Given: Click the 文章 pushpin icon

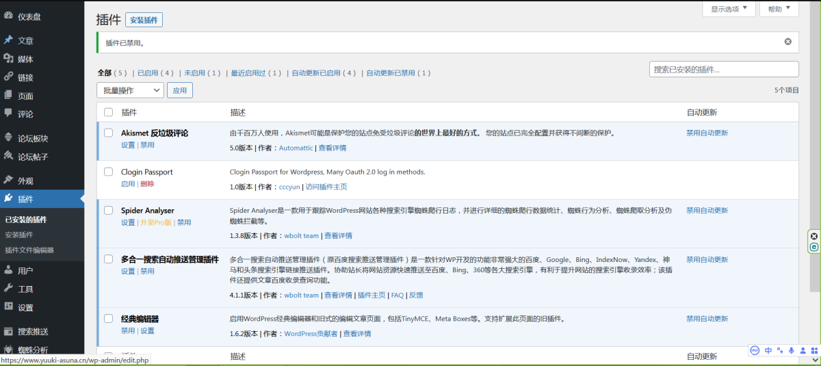Looking at the screenshot, I should click(x=8, y=40).
